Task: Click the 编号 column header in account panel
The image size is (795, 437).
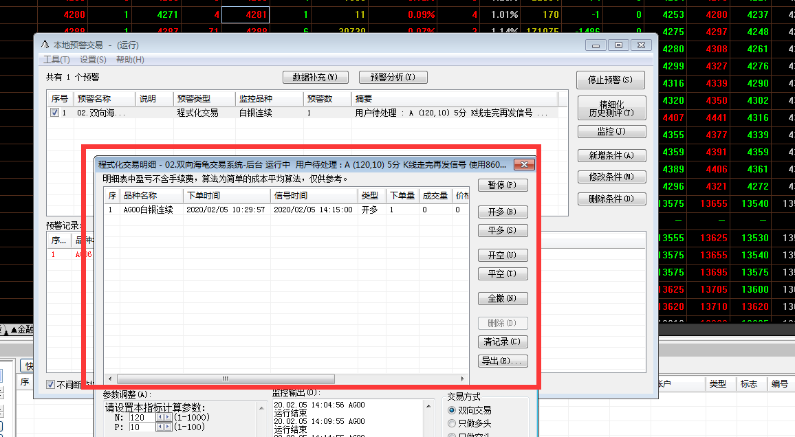Action: pos(780,384)
